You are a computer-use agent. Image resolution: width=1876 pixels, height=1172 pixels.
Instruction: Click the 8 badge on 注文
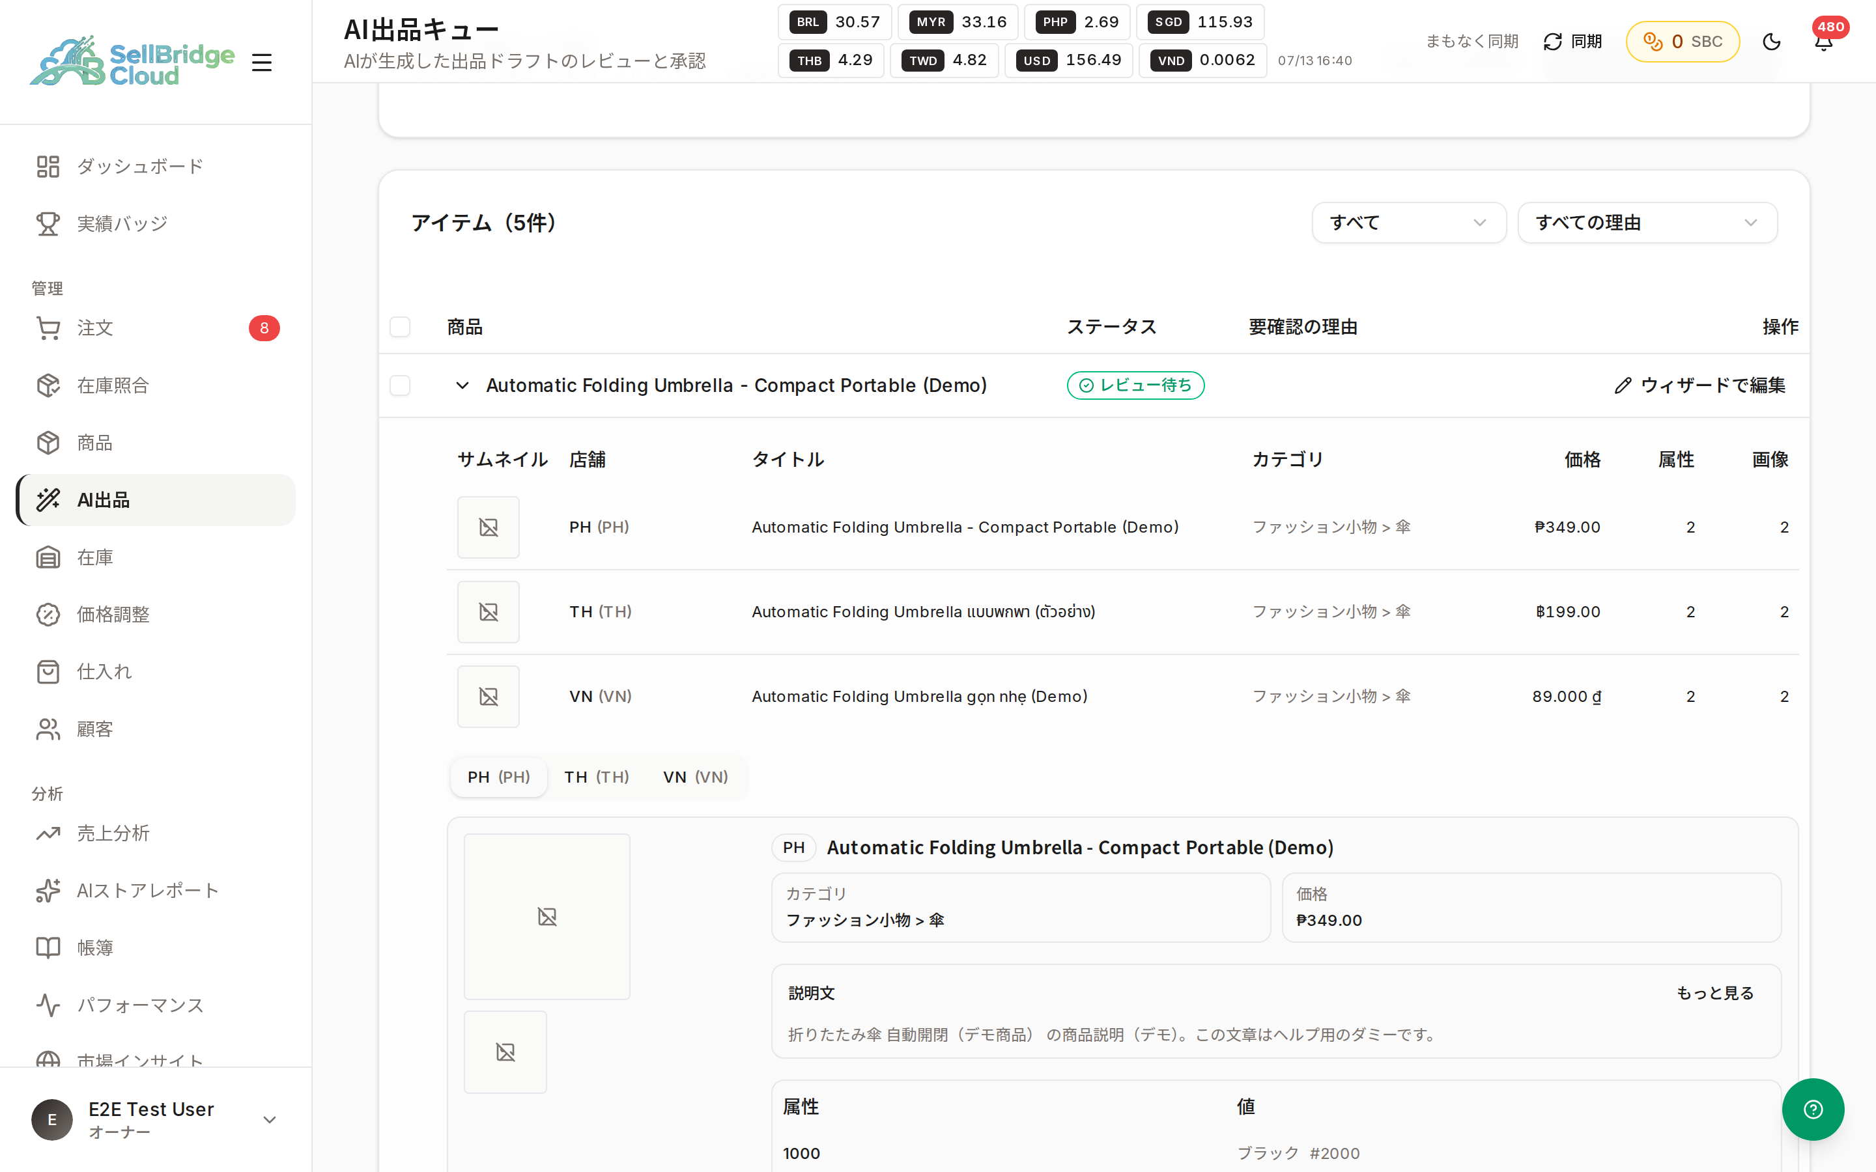(x=264, y=328)
